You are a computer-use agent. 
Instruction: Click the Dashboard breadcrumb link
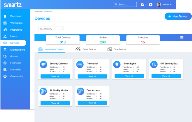point(38,12)
